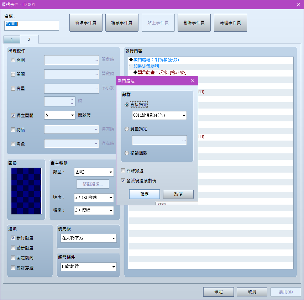The image size is (304, 300).
Task: Open 001:劇情戰(必敗) troop dropdown
Action: 159,116
